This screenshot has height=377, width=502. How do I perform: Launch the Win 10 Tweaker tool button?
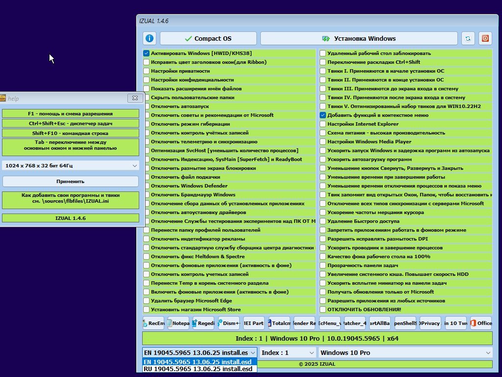(x=455, y=323)
